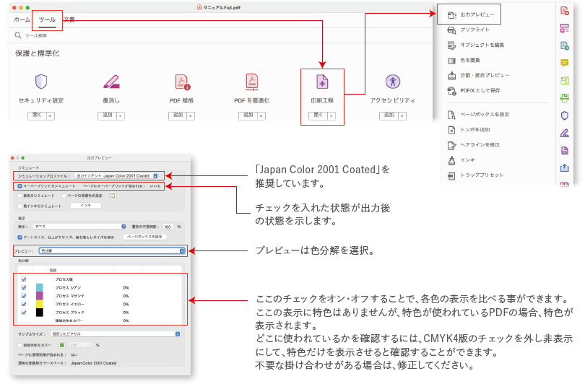The height and width of the screenshot is (384, 585).
Task: Toggle オーバープリントをシミュレート checkbox
Action: point(19,186)
